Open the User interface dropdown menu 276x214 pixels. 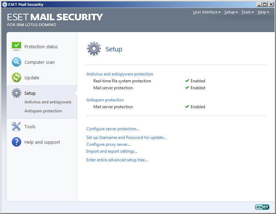click(x=206, y=12)
